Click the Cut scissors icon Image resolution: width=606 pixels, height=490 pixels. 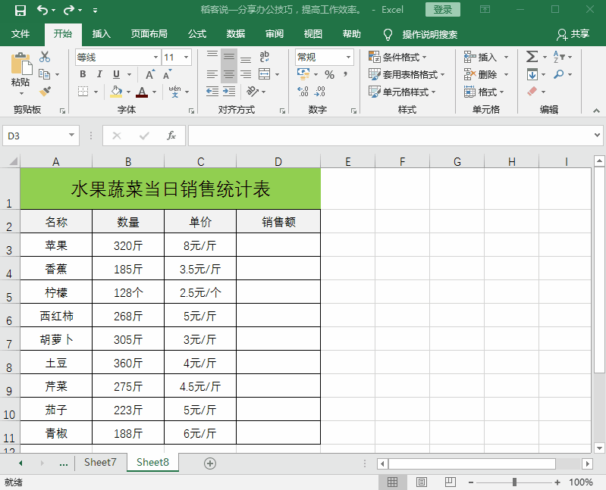45,57
